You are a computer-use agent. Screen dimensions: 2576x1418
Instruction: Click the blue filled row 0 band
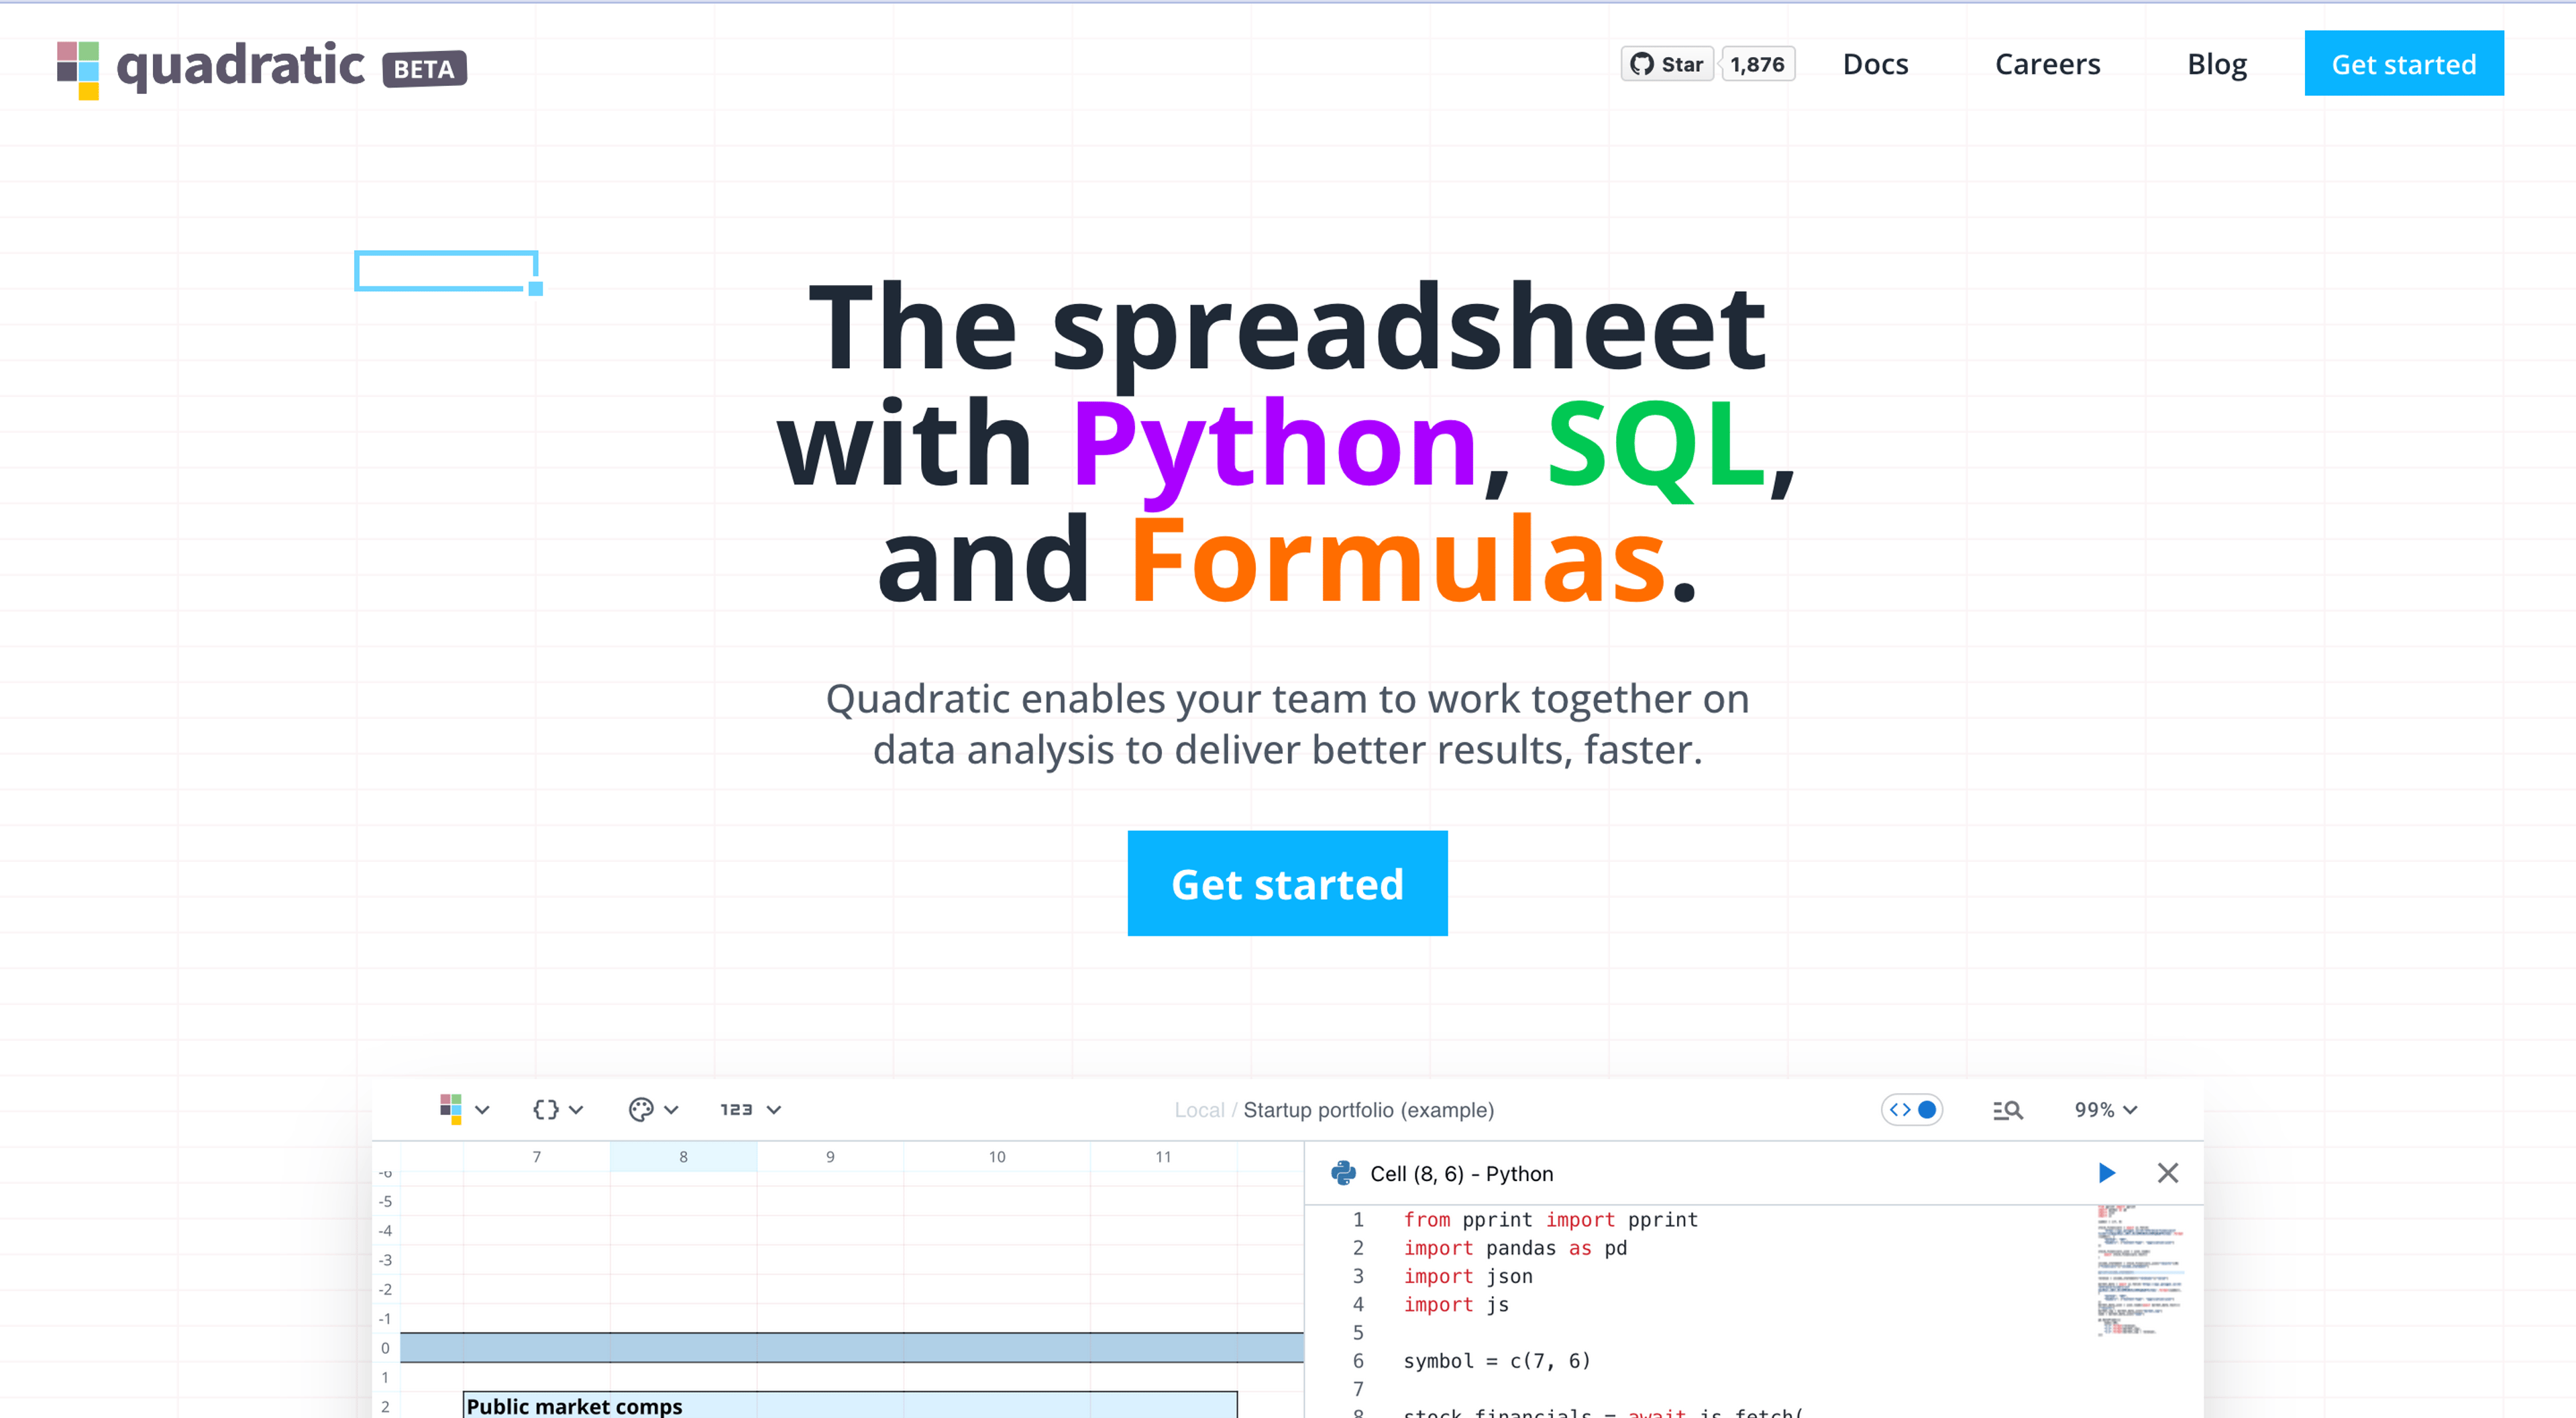852,1348
